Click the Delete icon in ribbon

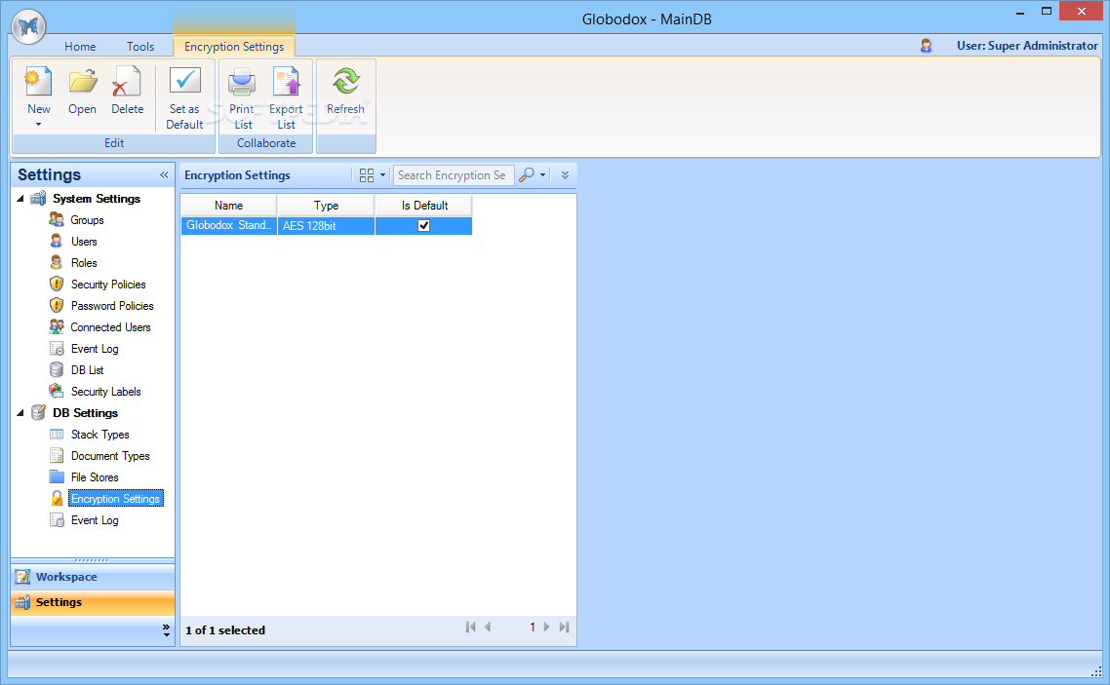coord(127,81)
